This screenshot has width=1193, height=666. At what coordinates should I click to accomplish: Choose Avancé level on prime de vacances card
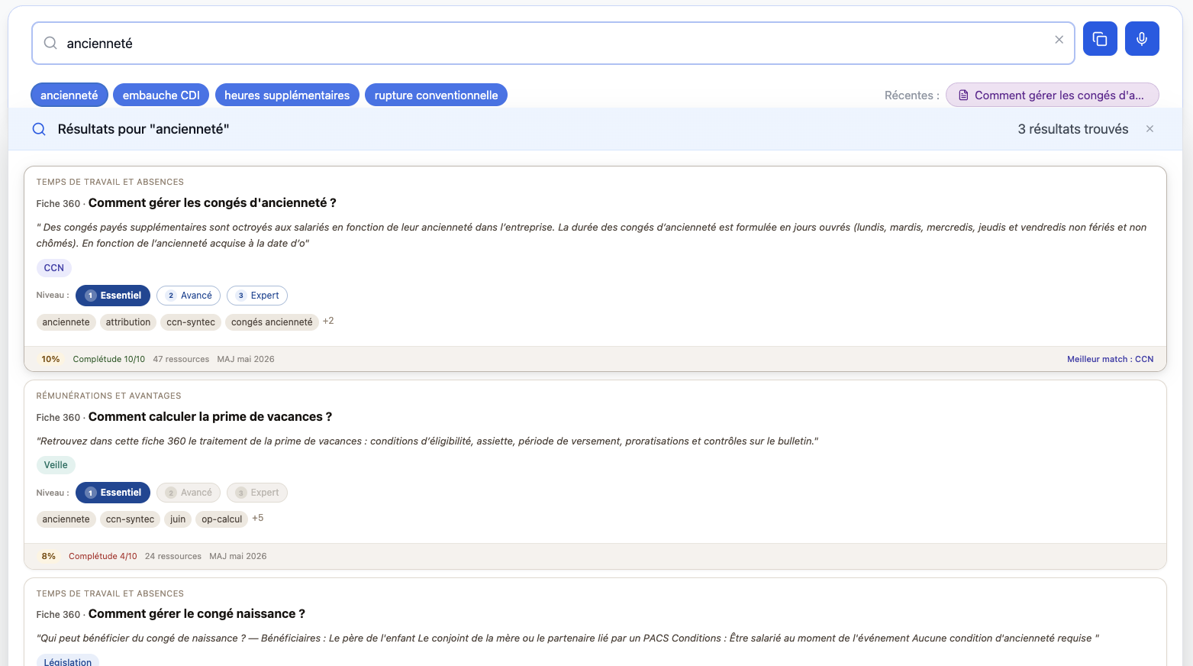coord(189,493)
